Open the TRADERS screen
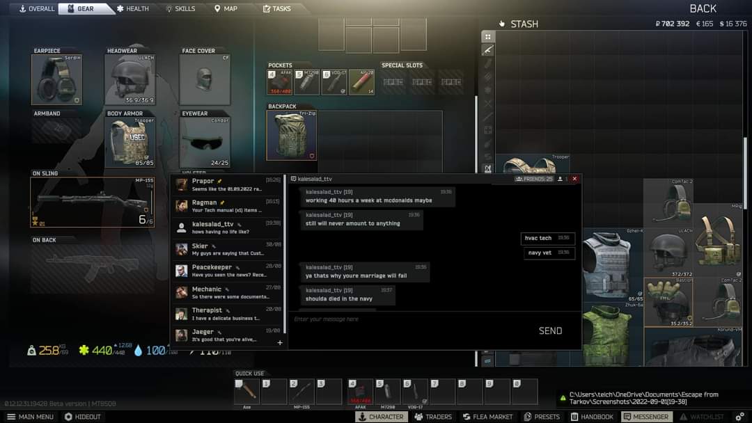Viewport: 752px width, 423px height. pos(433,417)
